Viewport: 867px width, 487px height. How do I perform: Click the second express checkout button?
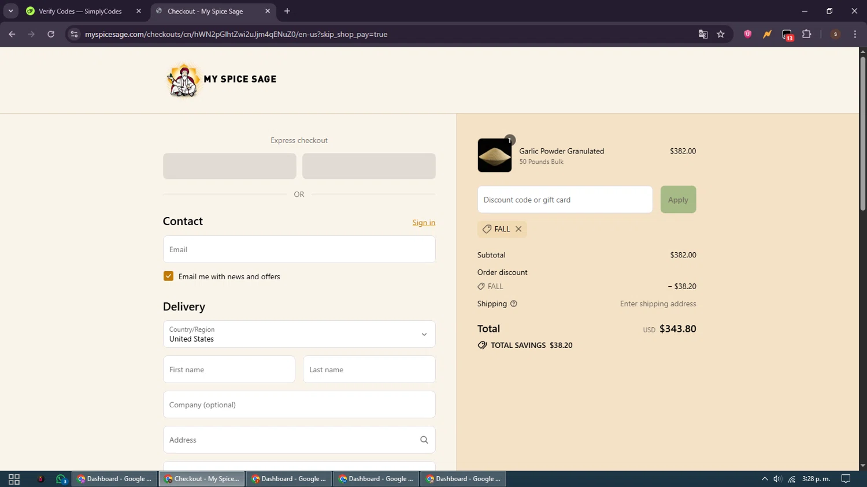(369, 166)
